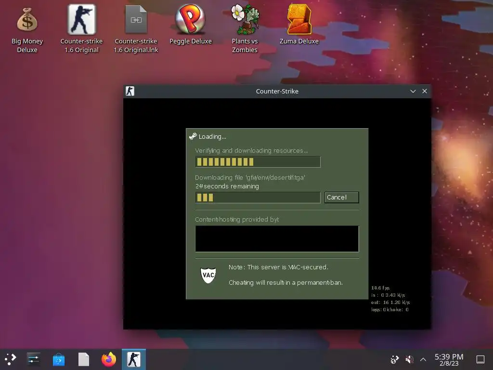
Task: Switch to Counter-Strike taskbar entry
Action: point(134,359)
